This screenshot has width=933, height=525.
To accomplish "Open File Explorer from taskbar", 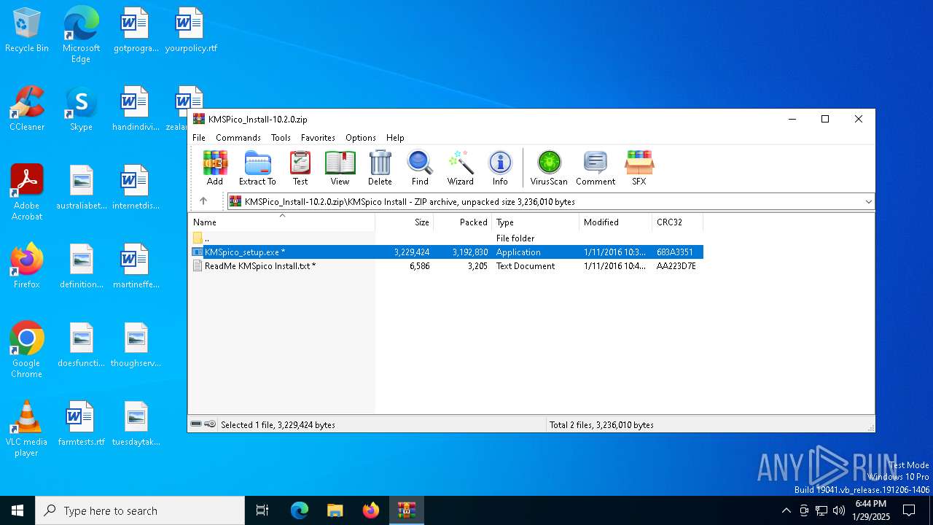I will (335, 510).
